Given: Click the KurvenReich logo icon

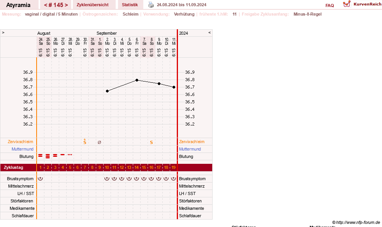Looking at the screenshot, I should coord(347,4).
